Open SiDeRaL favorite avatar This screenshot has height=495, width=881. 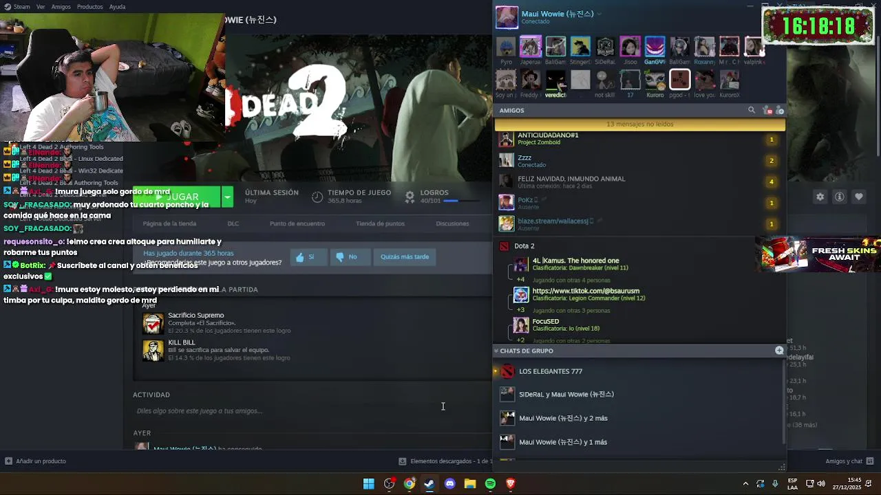coord(605,47)
